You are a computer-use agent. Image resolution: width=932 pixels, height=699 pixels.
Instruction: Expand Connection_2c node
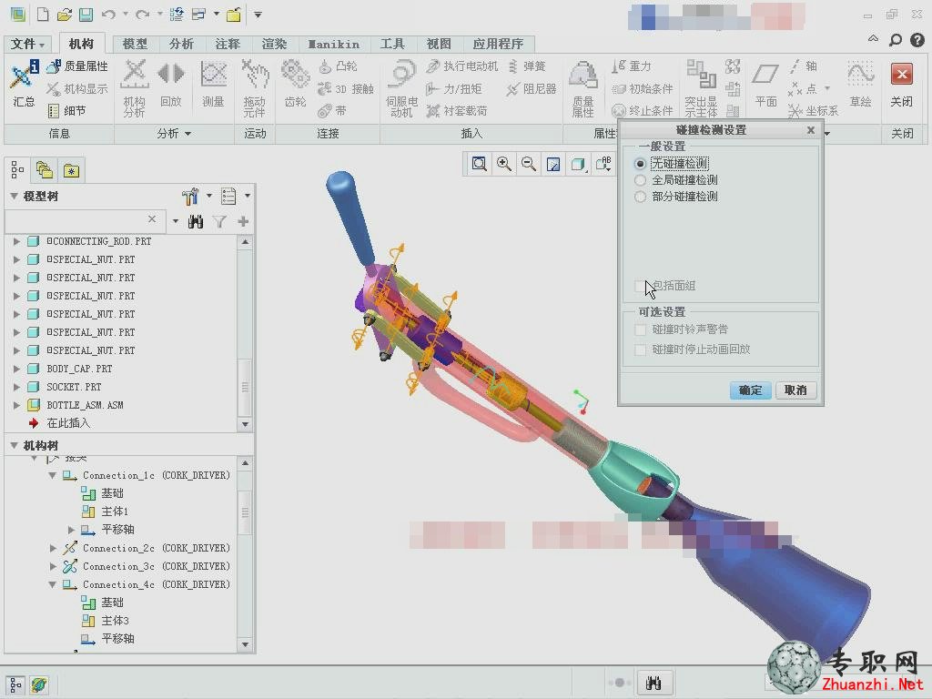(53, 548)
